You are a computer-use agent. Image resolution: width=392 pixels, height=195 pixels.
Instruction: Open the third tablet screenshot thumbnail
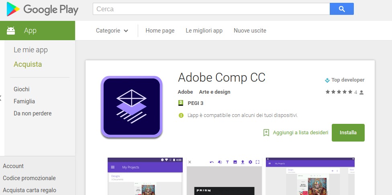point(310,176)
